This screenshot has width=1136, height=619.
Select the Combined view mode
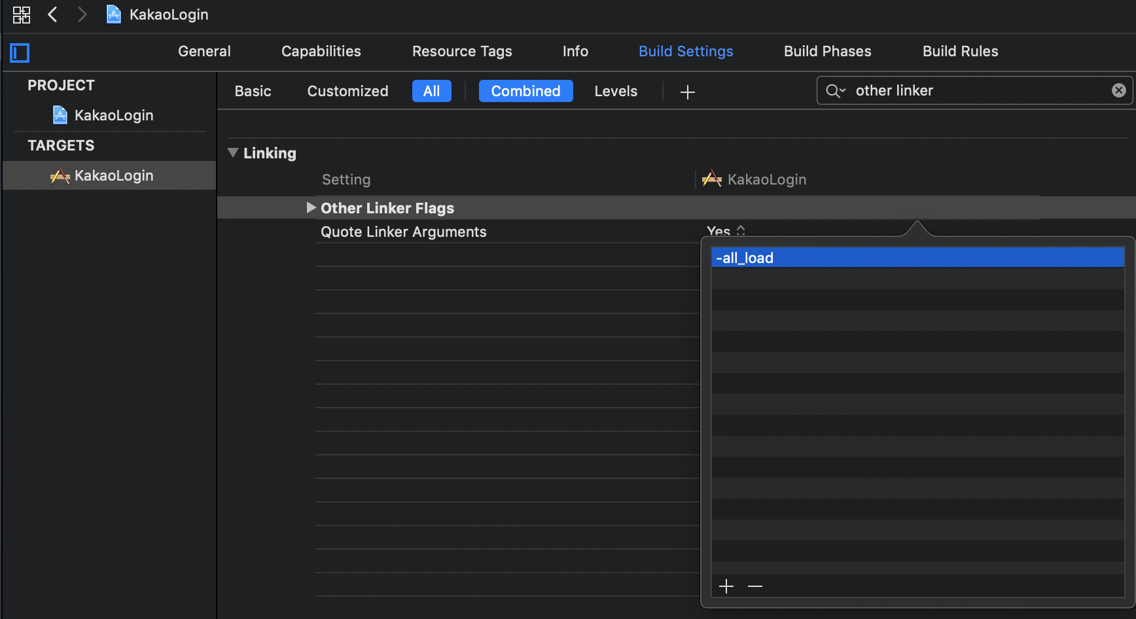coord(526,91)
